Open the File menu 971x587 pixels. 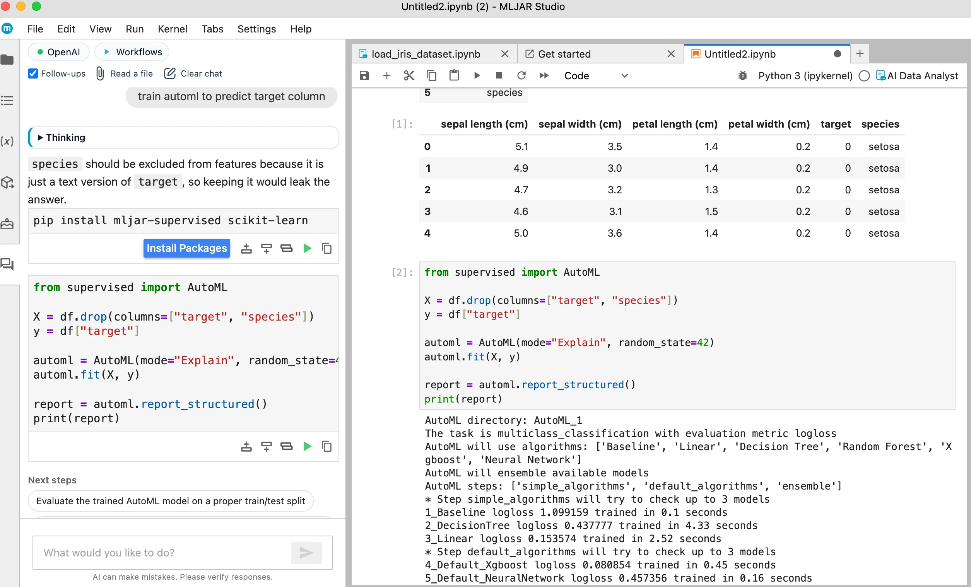[x=35, y=29]
